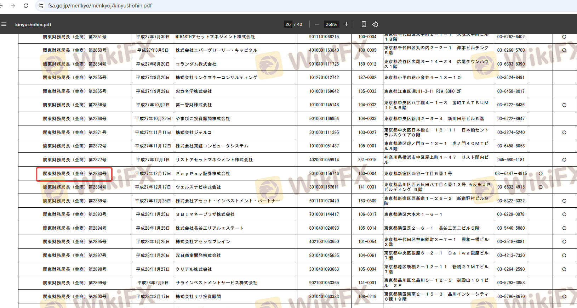Click phone number 03-6447-4915
This screenshot has width=577, height=308.
point(511,174)
